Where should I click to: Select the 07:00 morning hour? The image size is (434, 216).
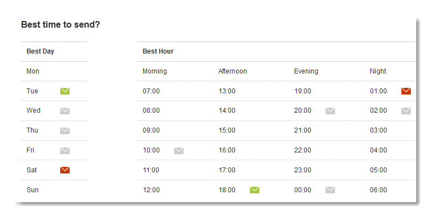pos(151,91)
